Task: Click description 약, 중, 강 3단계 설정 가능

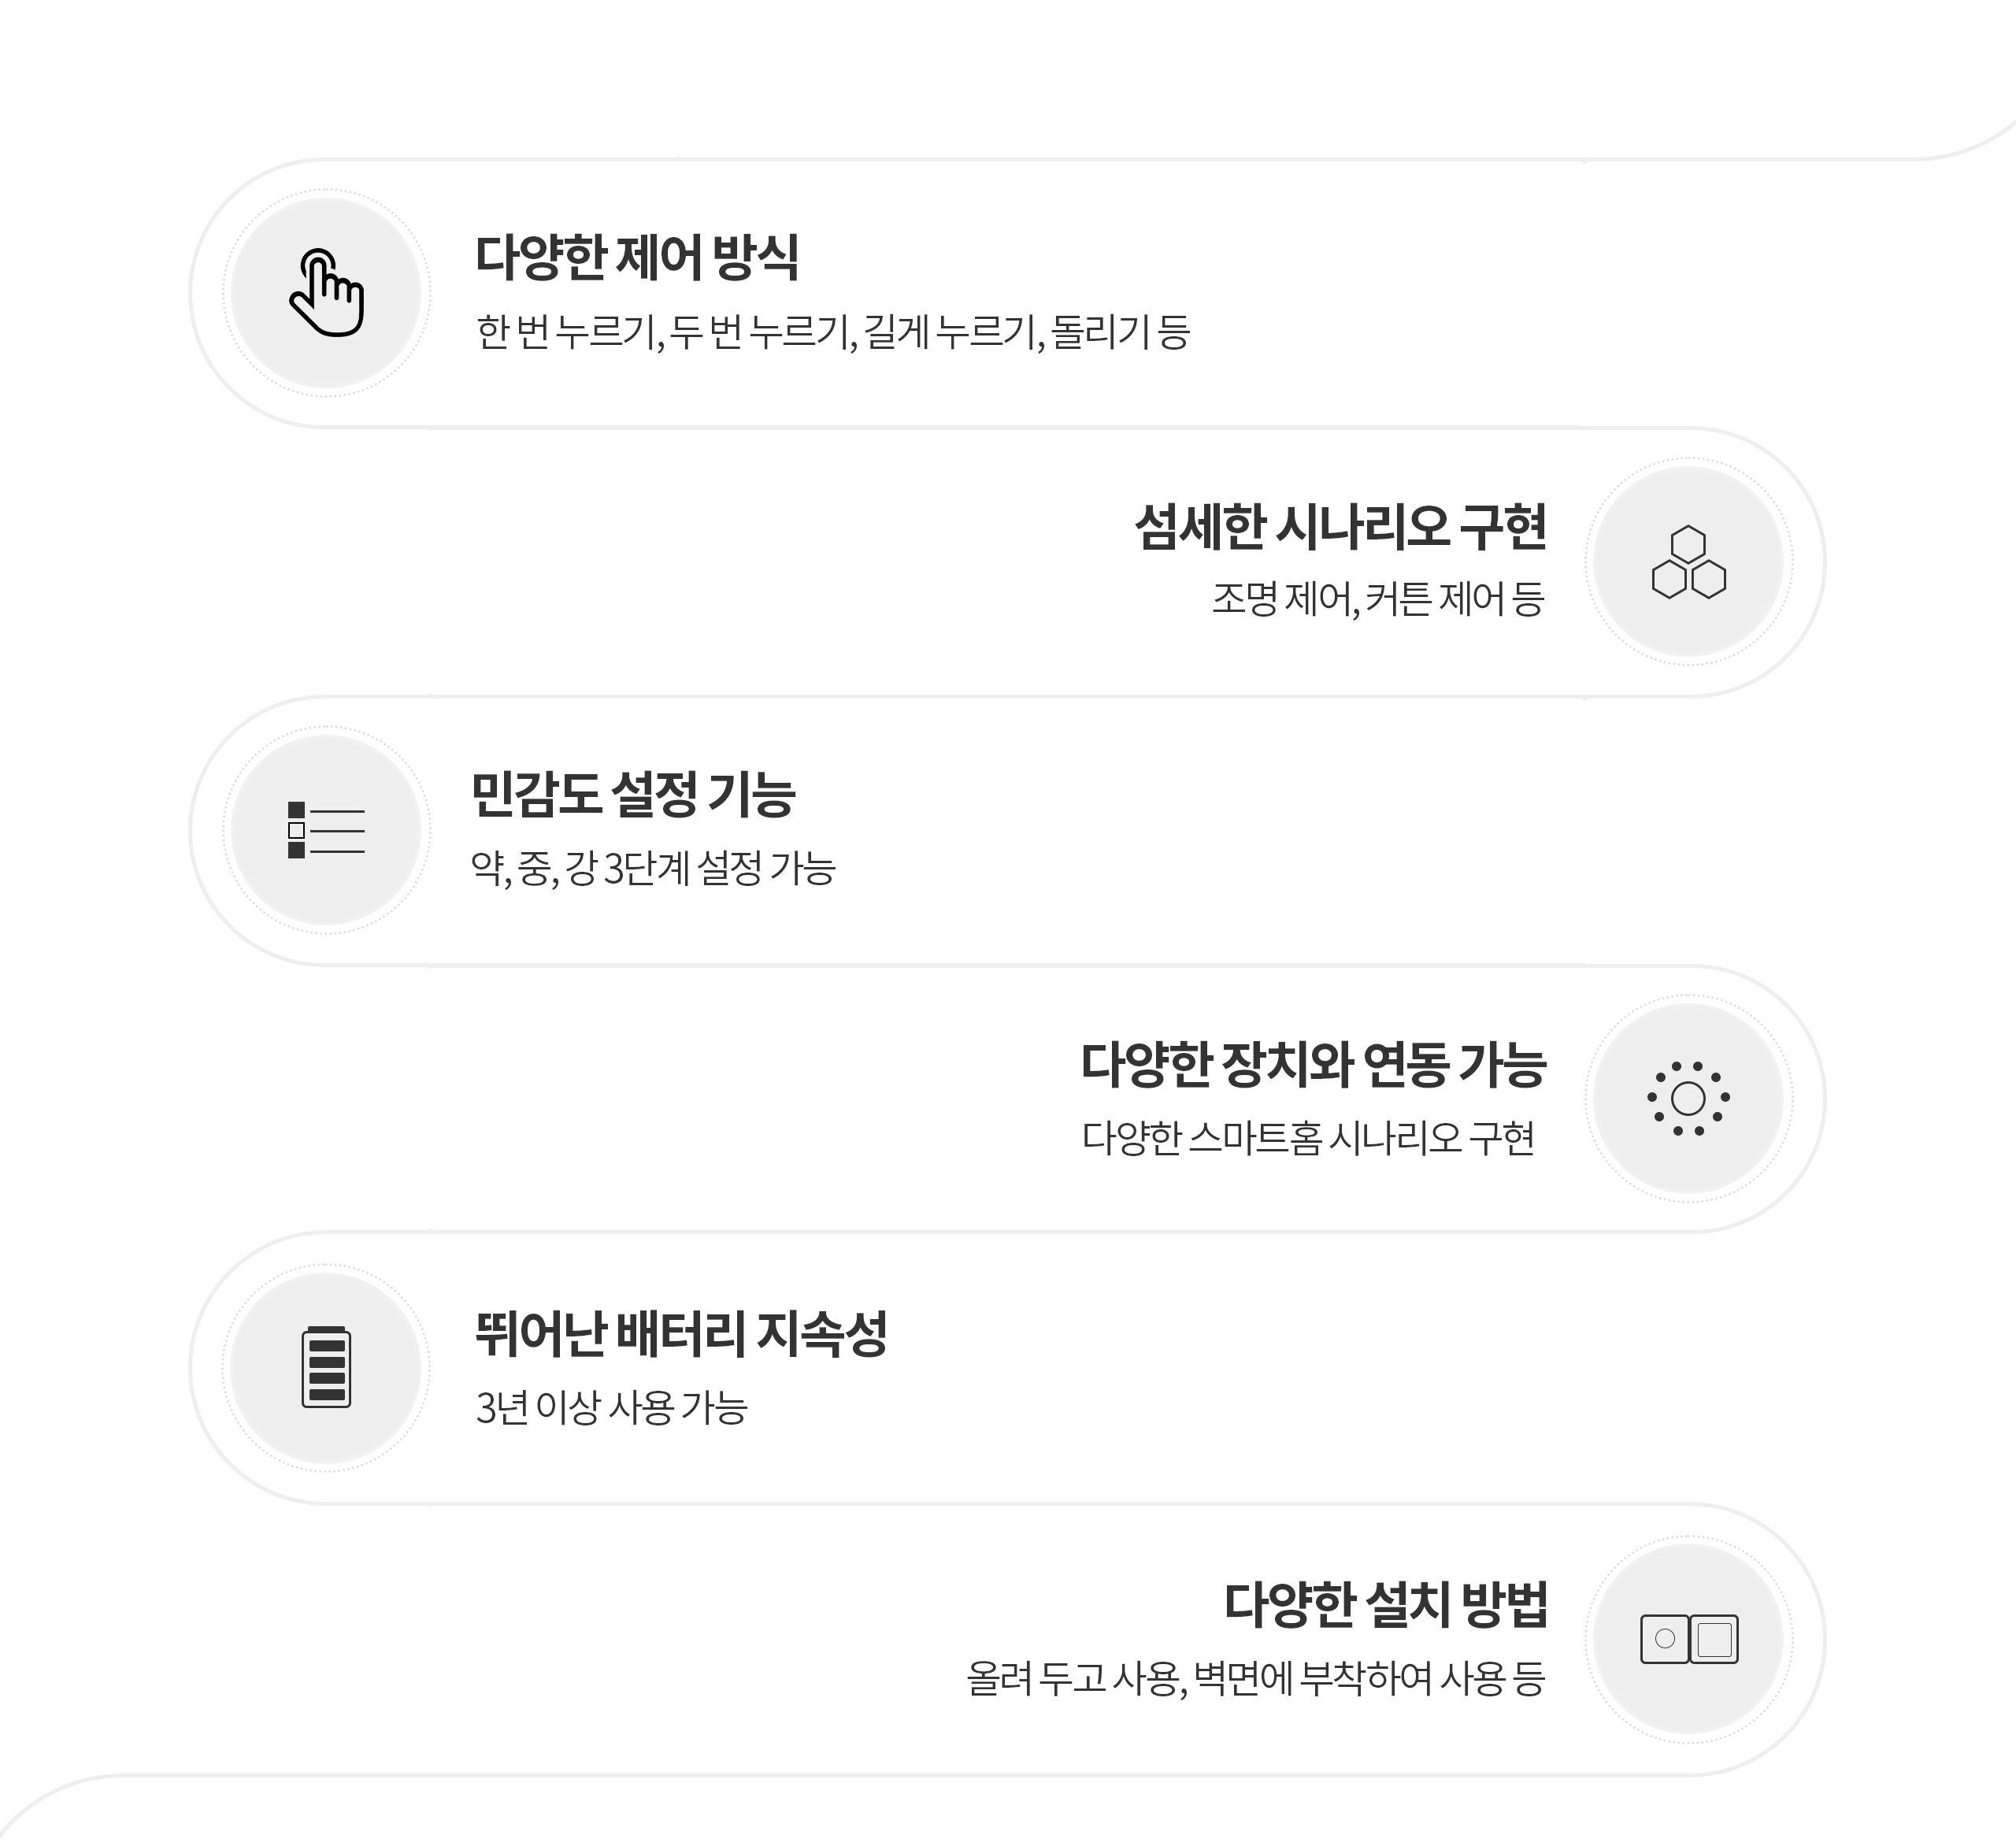Action: point(653,867)
